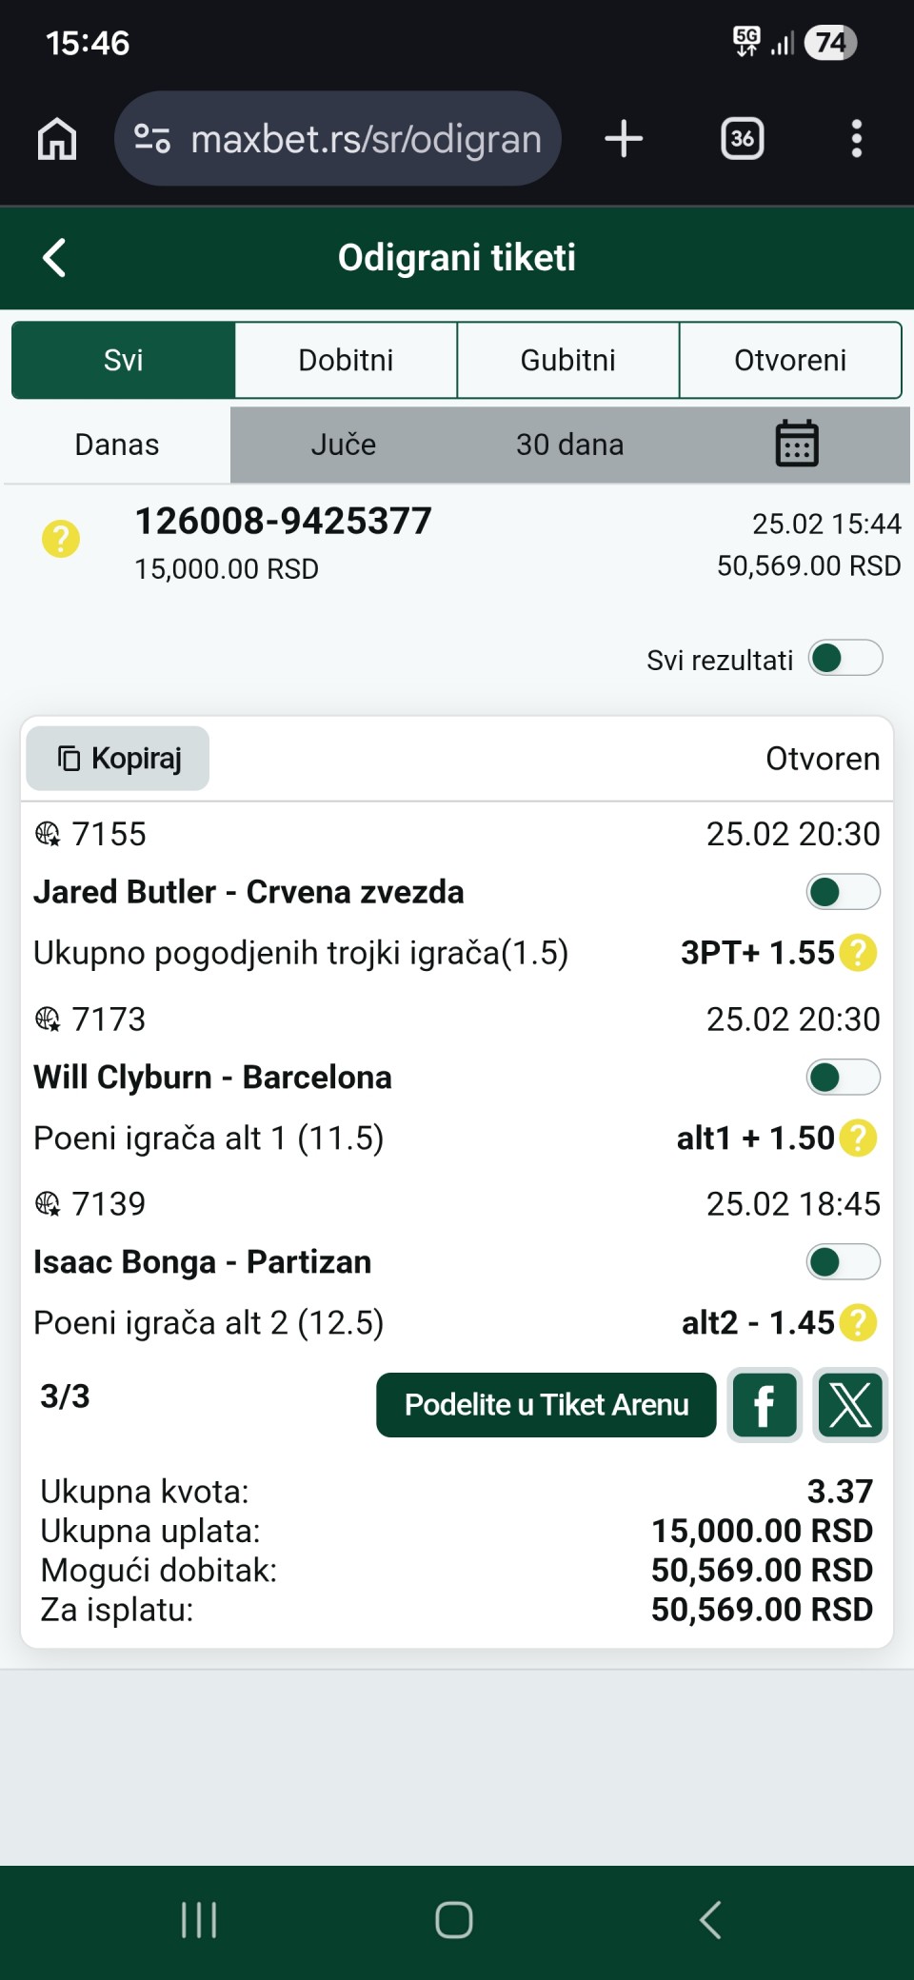
Task: Toggle the Svi rezultati switch
Action: click(844, 658)
